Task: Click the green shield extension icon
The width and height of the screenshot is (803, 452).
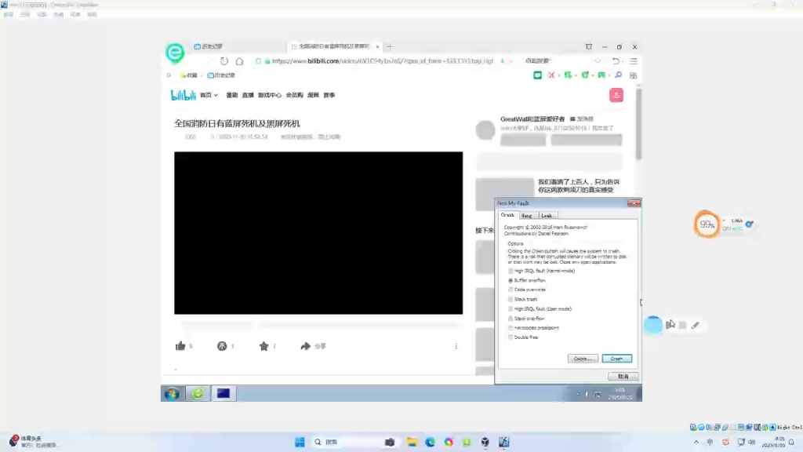Action: pos(585,75)
